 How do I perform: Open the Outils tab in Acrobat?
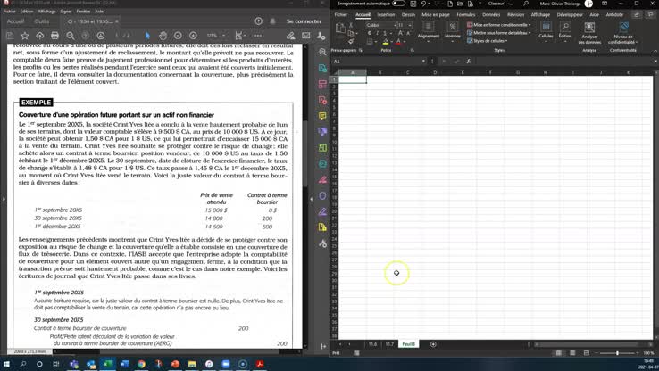[41, 21]
